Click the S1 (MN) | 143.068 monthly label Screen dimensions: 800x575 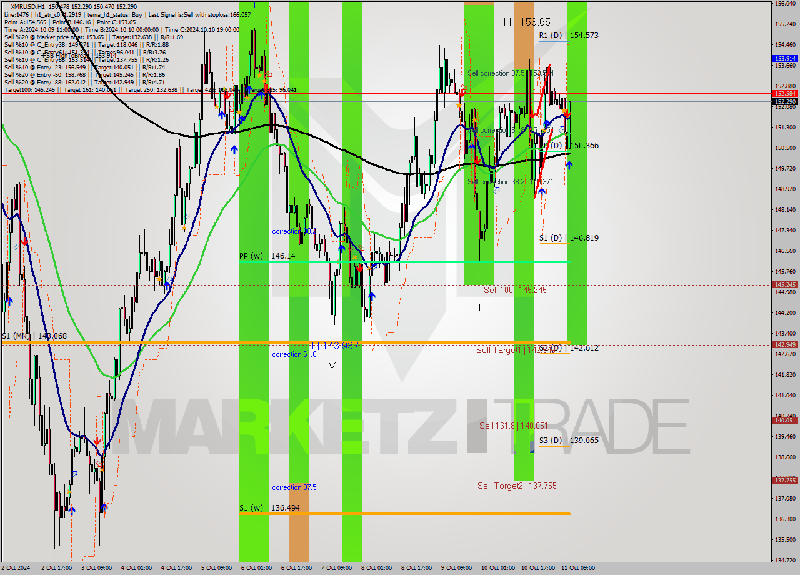click(34, 336)
